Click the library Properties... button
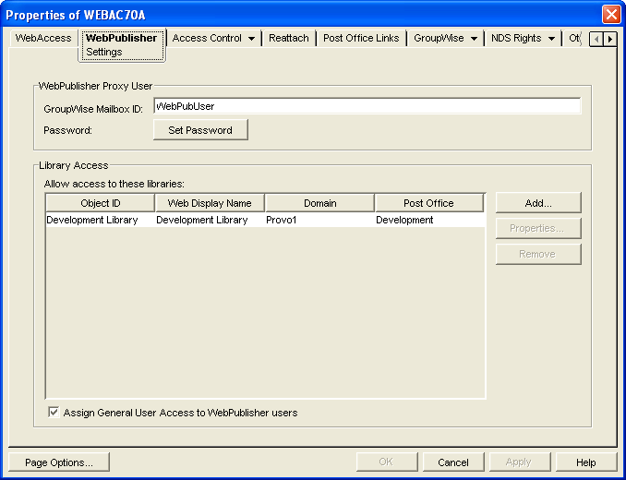 coord(538,228)
